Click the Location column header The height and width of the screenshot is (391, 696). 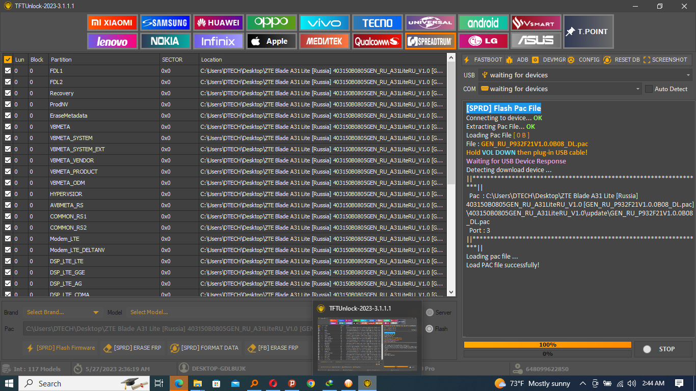pyautogui.click(x=322, y=60)
